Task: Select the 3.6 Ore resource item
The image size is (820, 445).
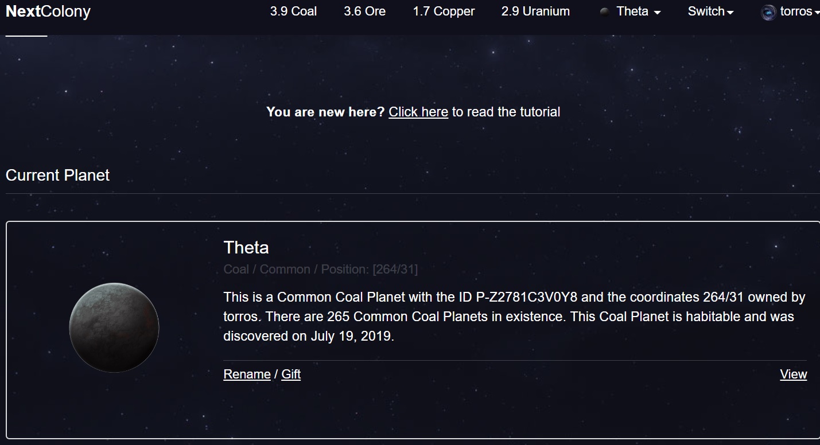Action: point(364,11)
